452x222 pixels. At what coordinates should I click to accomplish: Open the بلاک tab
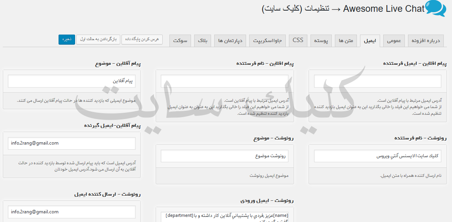(202, 40)
